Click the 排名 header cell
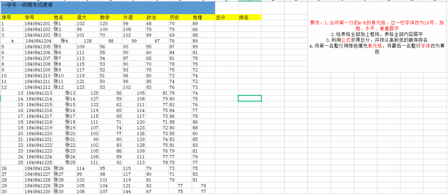Screen dimensions: 448x194 coord(249,17)
